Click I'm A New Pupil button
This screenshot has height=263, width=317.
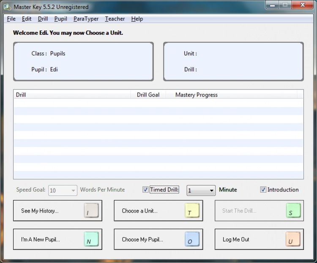(x=57, y=239)
